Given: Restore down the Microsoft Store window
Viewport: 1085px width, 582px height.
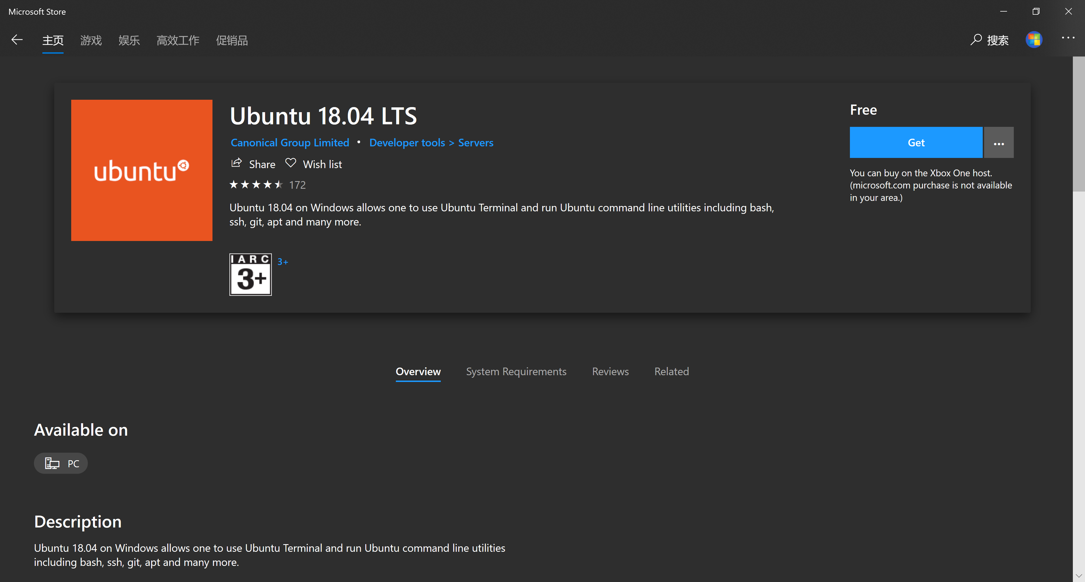Looking at the screenshot, I should click(x=1036, y=11).
